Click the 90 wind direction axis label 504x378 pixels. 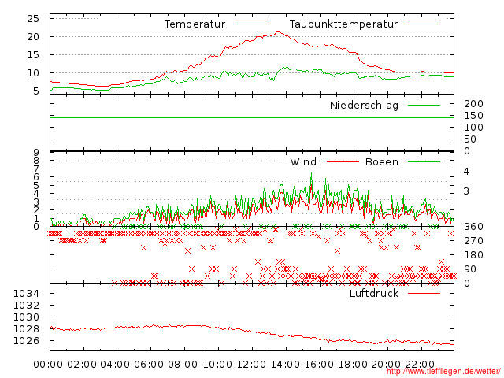470,269
